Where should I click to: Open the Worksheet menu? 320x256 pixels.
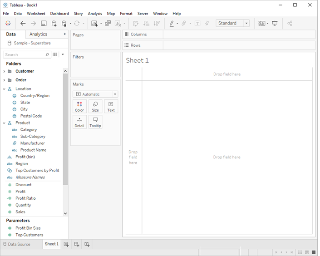(36, 14)
